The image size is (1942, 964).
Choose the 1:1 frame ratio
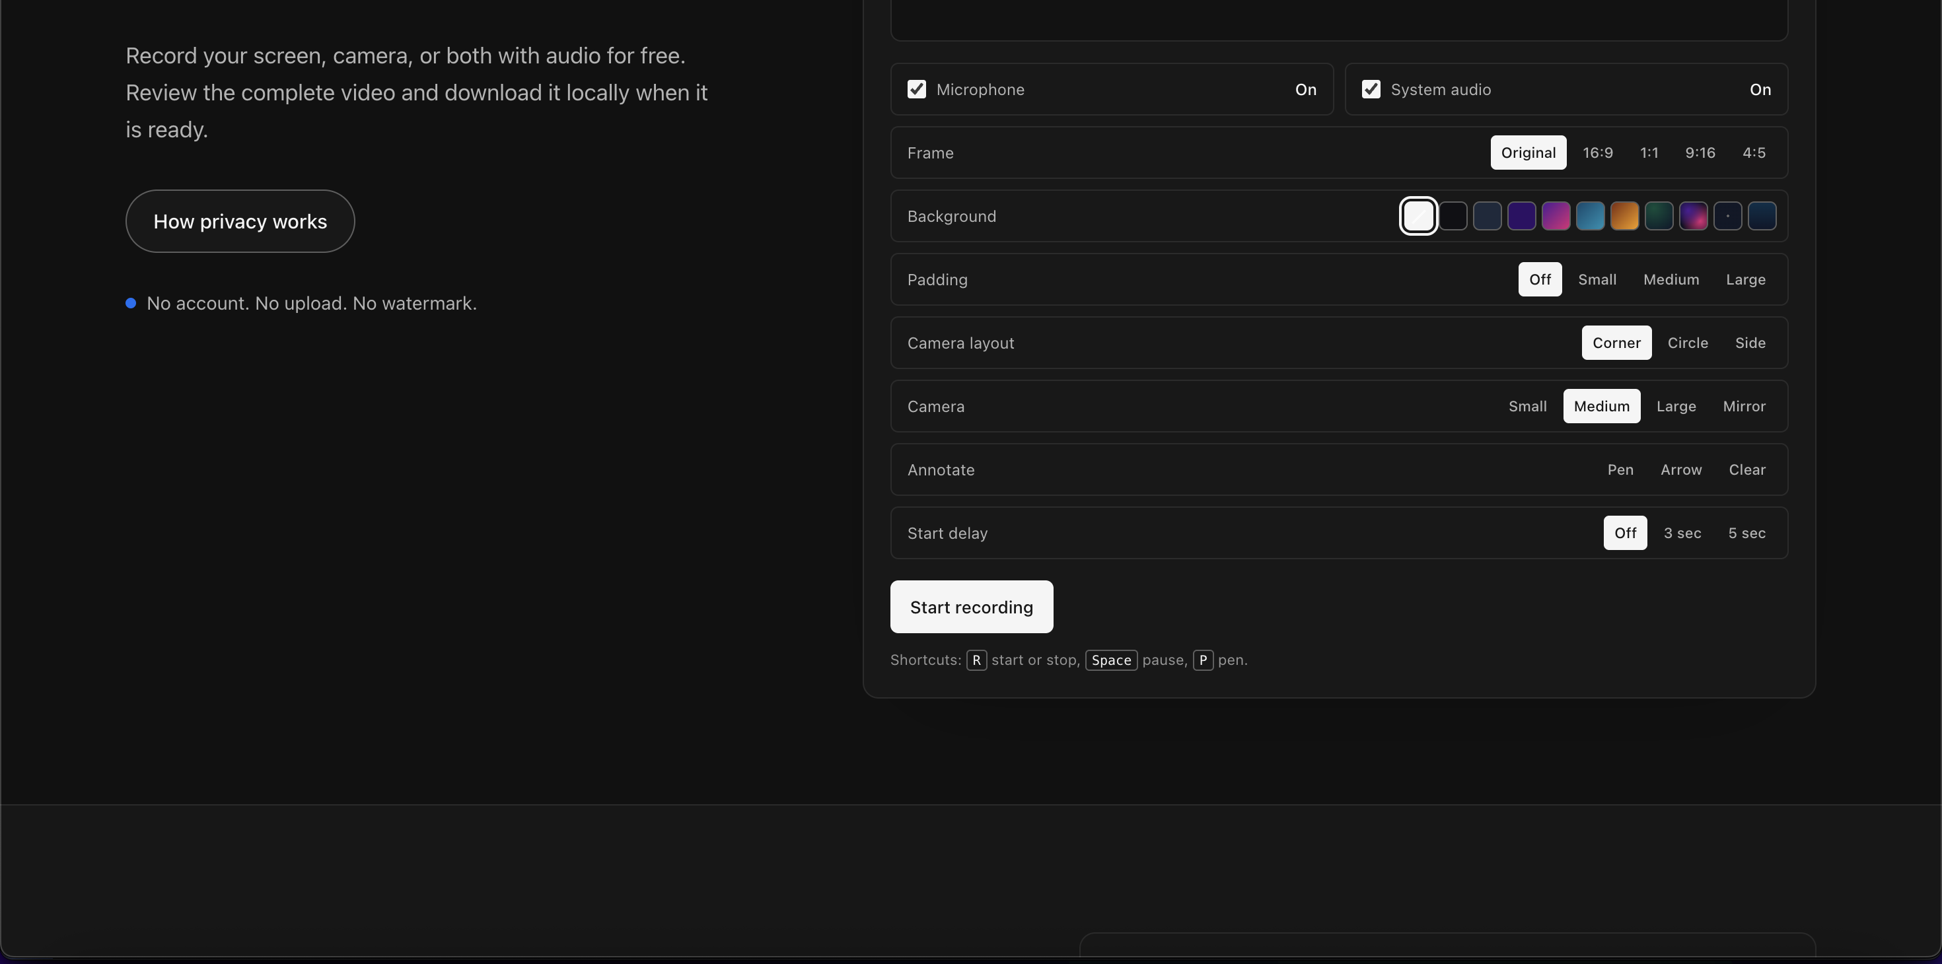coord(1649,153)
